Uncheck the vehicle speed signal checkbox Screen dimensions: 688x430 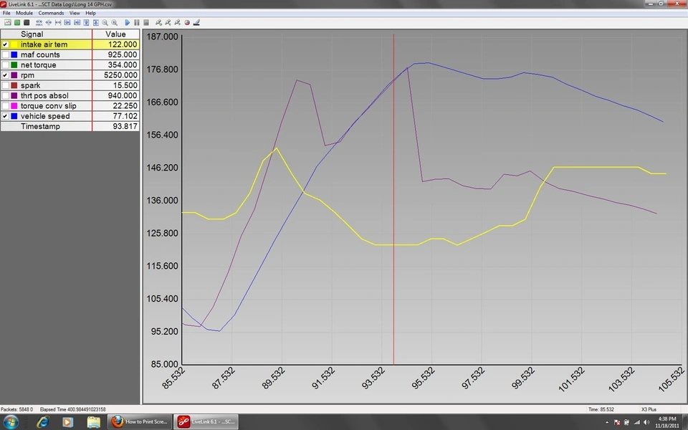5,116
